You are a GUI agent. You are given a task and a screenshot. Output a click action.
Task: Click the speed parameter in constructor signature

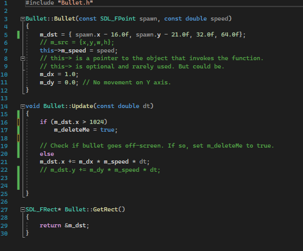point(219,19)
